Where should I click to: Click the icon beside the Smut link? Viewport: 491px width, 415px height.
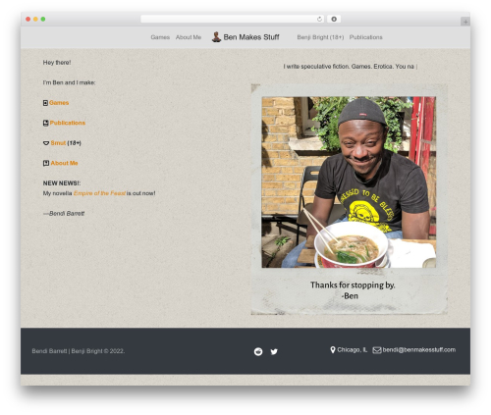pos(46,143)
